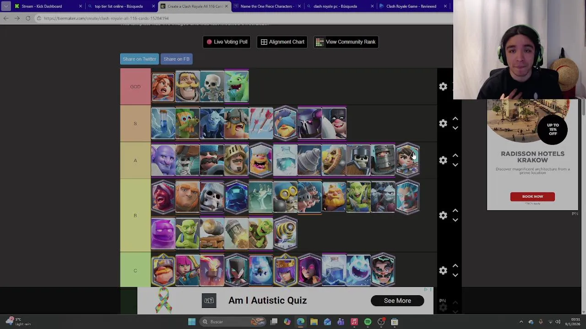Open the Alignment Chart

[282, 42]
